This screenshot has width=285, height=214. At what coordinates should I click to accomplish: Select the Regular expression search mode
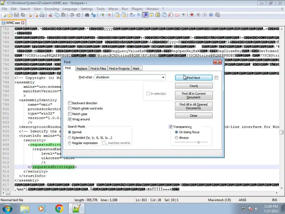point(69,143)
